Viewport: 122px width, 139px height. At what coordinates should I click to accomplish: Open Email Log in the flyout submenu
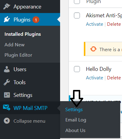(x=76, y=120)
